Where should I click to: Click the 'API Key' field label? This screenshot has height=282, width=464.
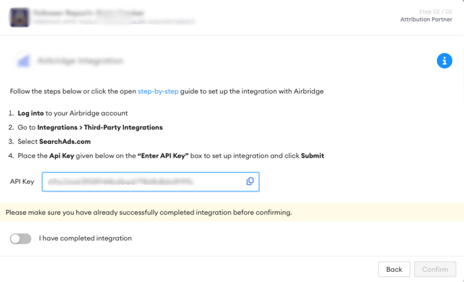pyautogui.click(x=22, y=181)
